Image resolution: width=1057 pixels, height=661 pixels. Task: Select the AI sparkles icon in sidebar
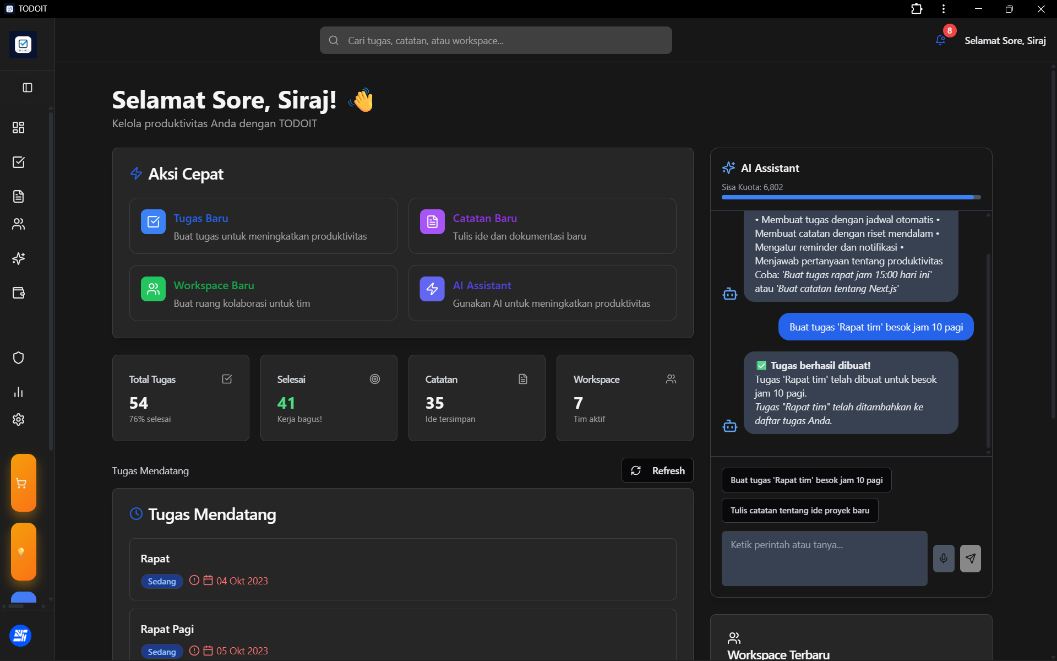click(19, 258)
